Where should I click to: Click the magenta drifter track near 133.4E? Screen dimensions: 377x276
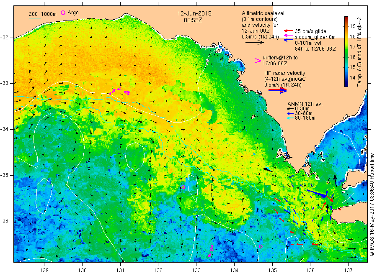pos(211,251)
